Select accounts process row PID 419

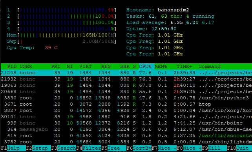pyautogui.click(x=126, y=136)
